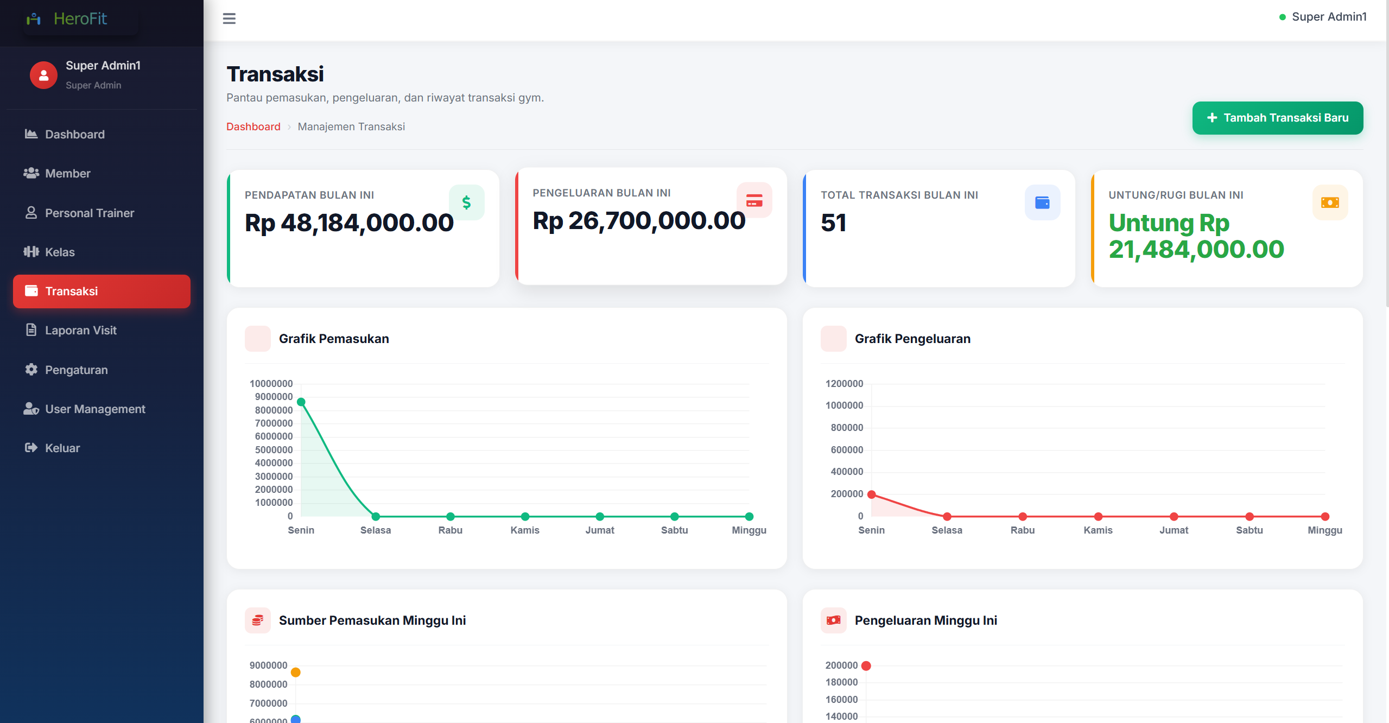This screenshot has width=1389, height=723.
Task: Go to Personal Trainer page
Action: click(x=102, y=213)
